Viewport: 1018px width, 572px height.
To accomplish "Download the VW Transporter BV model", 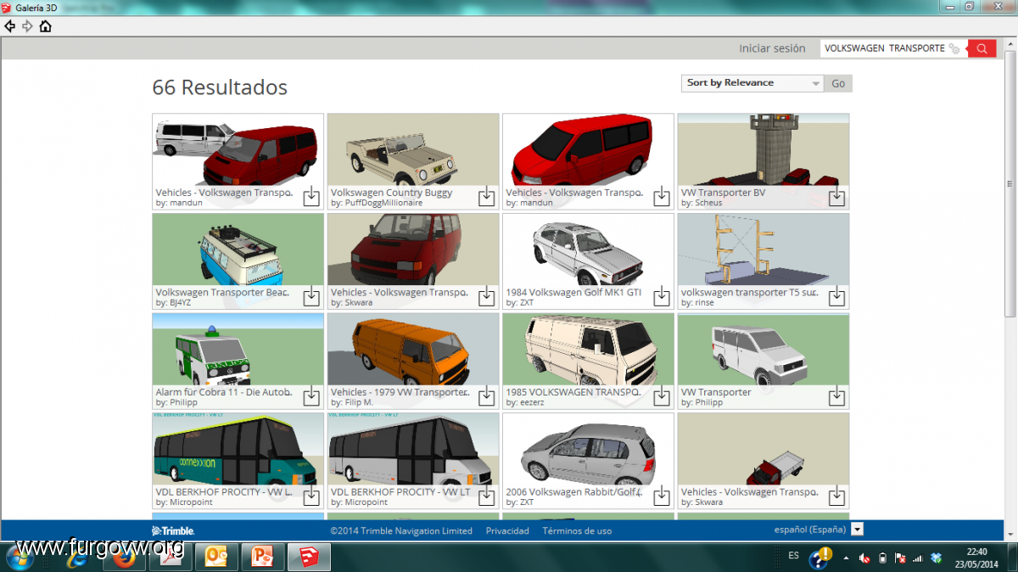I will pyautogui.click(x=836, y=197).
